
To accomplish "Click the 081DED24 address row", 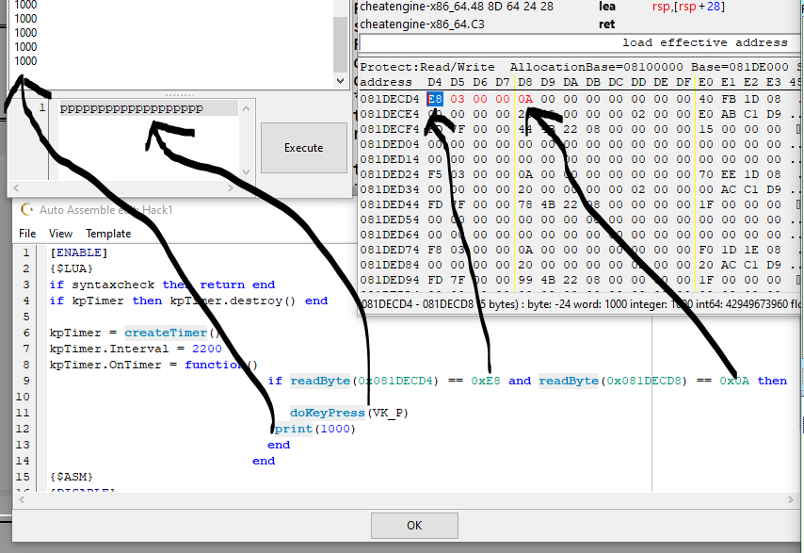I will point(390,174).
